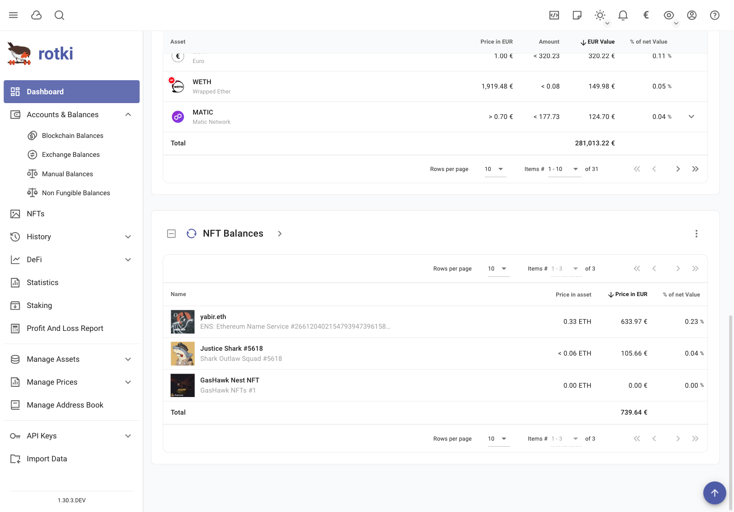Click yabir.eth NFT thumbnail
This screenshot has height=512, width=734.
183,322
